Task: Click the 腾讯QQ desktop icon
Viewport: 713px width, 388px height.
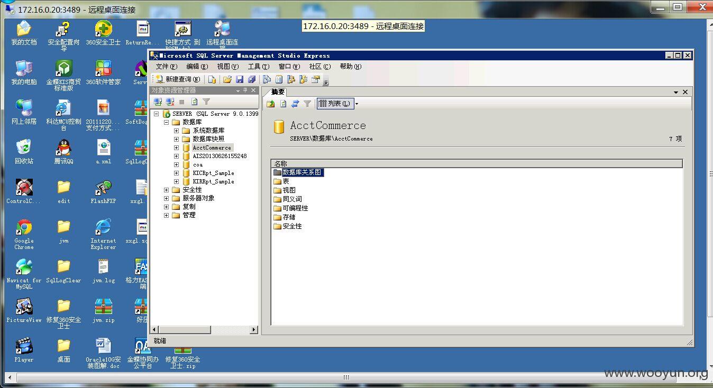Action: click(63, 152)
